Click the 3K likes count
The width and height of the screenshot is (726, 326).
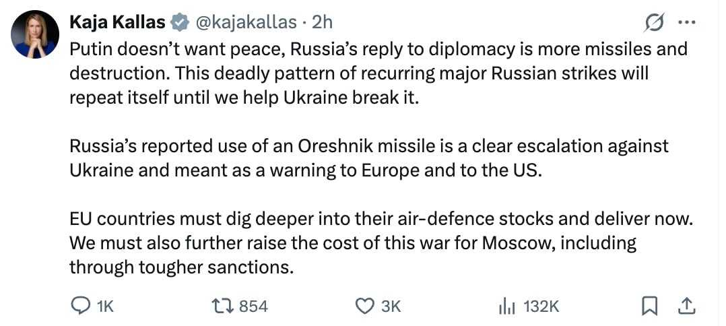(391, 306)
